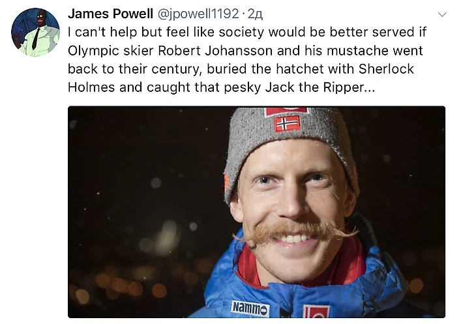
Task: Expand the tweet options chevron
Action: 442,14
